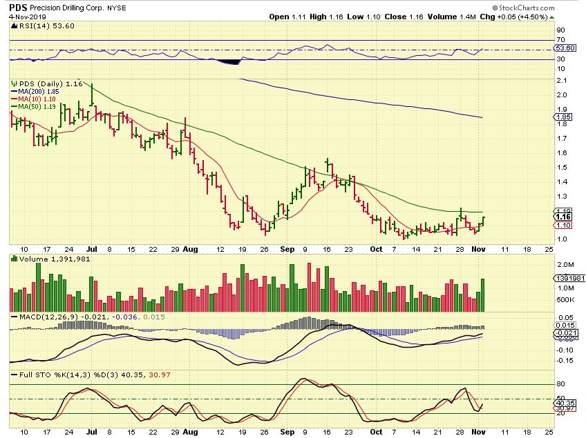Click the MA(200) 1.85 legend text
586x438 pixels.
coord(39,92)
